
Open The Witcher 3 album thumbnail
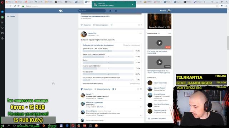click(159, 21)
